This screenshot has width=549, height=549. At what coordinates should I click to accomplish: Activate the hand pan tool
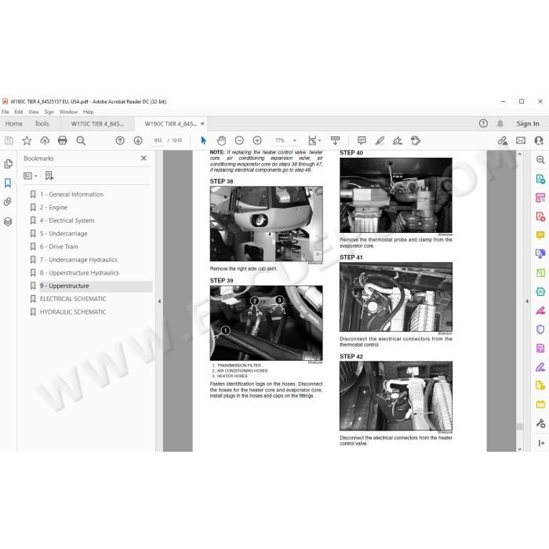pos(221,140)
